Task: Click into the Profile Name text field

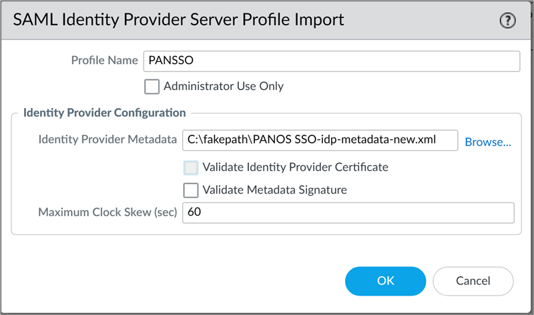Action: tap(331, 60)
